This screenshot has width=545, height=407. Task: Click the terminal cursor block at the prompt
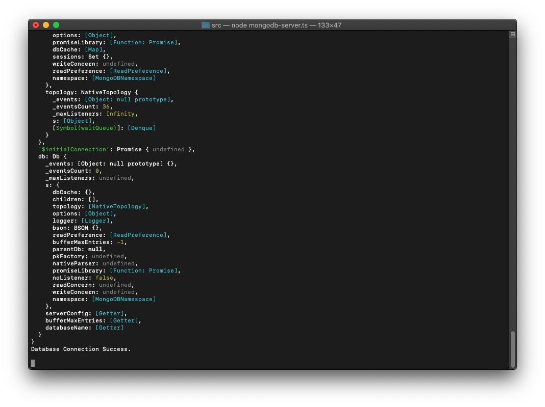(33, 363)
